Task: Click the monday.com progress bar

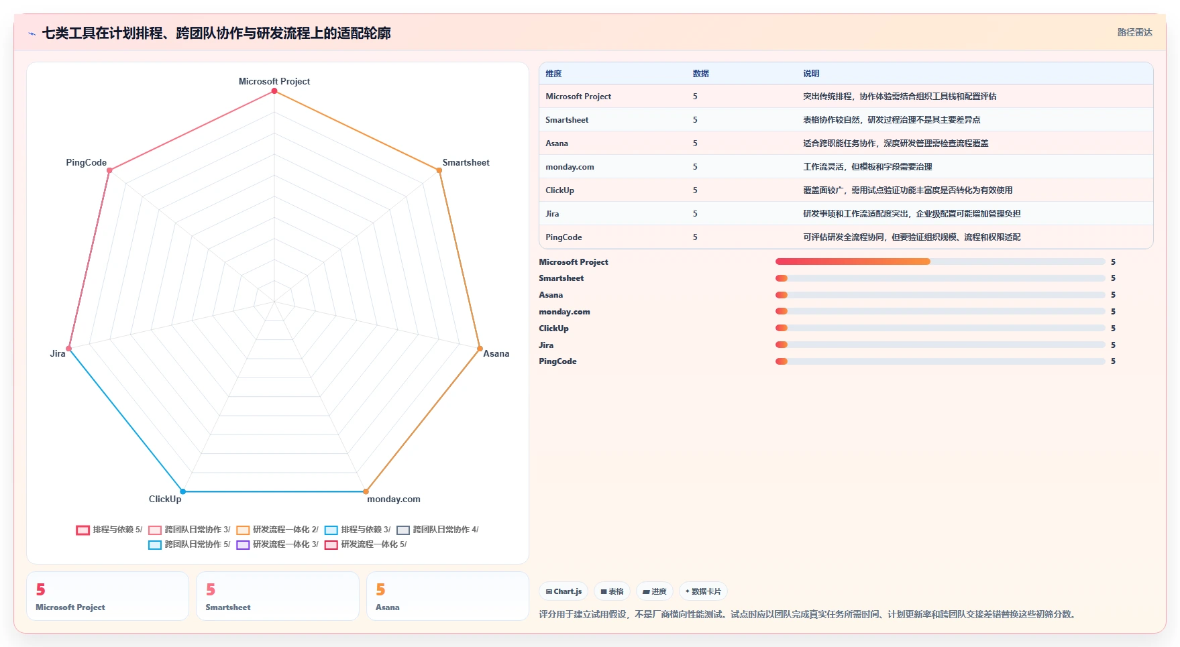Action: point(940,311)
